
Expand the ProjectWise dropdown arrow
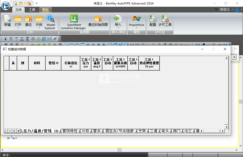[x=137, y=28]
